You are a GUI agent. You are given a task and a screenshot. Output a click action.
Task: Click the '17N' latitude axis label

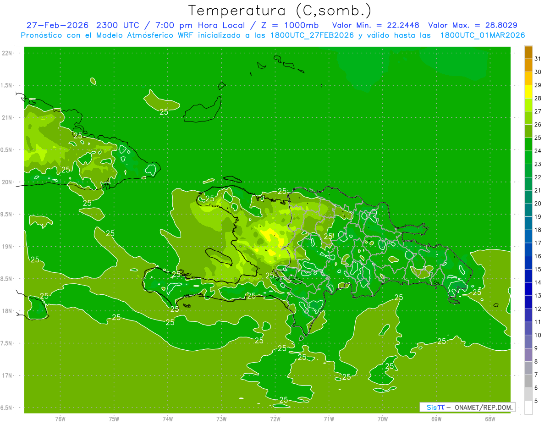tap(7, 375)
